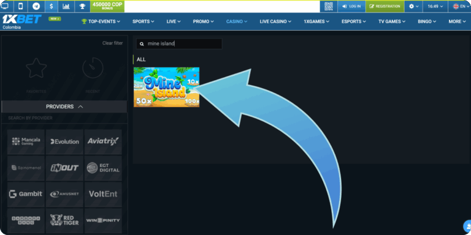Filter by Spinomenal provider
The height and width of the screenshot is (235, 471).
[26, 168]
